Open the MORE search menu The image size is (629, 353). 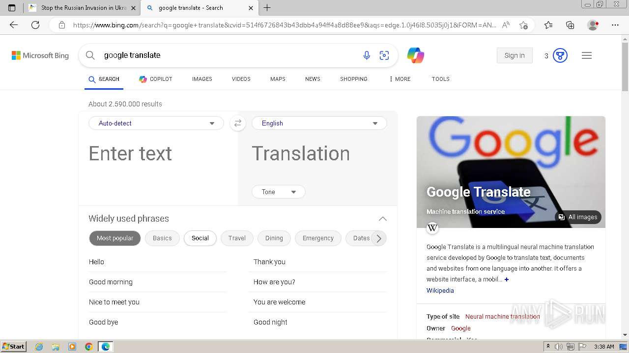(x=400, y=79)
